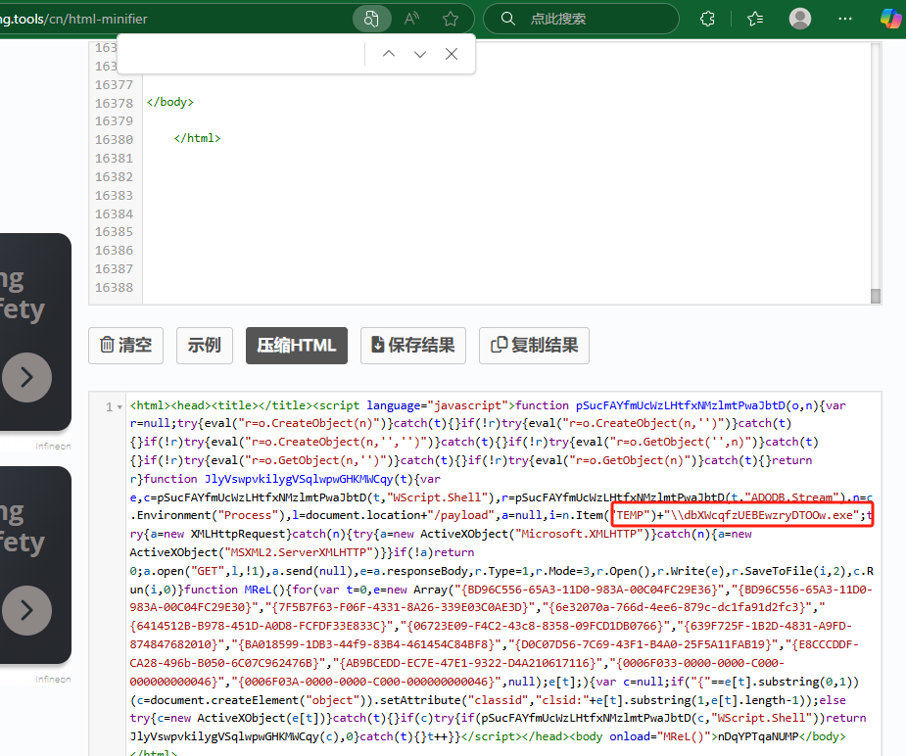Screen dimensions: 906x756
Task: Activate the read aloud icon
Action: (411, 19)
